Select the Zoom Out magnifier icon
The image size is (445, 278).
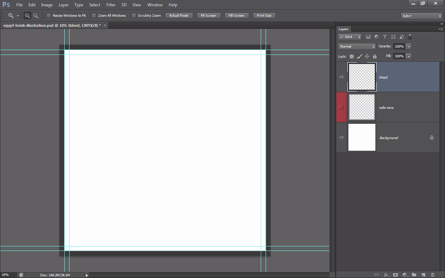click(36, 16)
